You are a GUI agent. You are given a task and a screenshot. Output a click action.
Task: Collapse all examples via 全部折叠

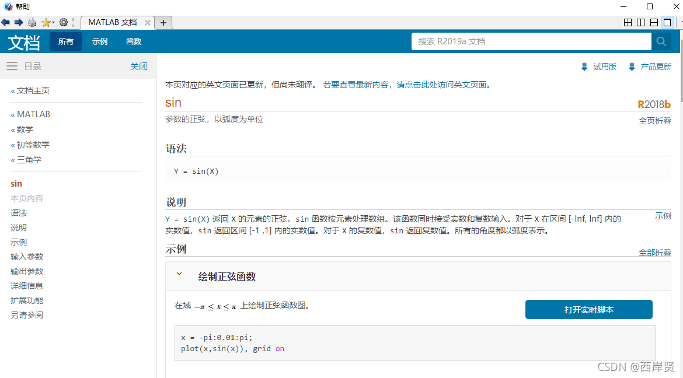pyautogui.click(x=654, y=253)
